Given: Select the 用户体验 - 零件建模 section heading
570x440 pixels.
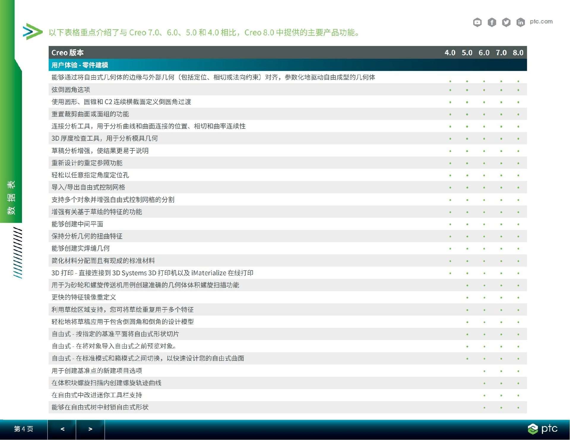Looking at the screenshot, I should pyautogui.click(x=80, y=65).
